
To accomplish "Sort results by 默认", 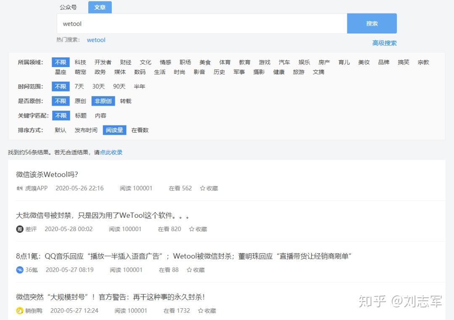I will click(61, 130).
